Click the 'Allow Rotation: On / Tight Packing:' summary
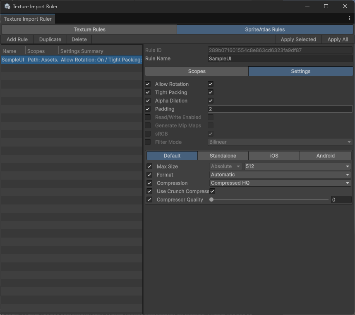The width and height of the screenshot is (355, 315). point(101,60)
